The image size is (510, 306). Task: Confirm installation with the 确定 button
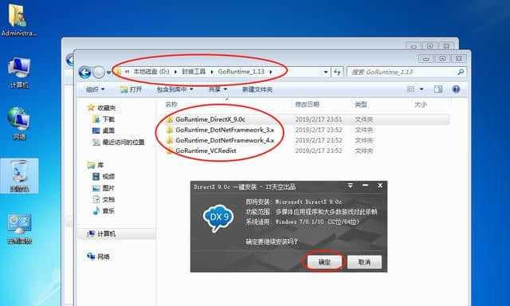(x=324, y=262)
